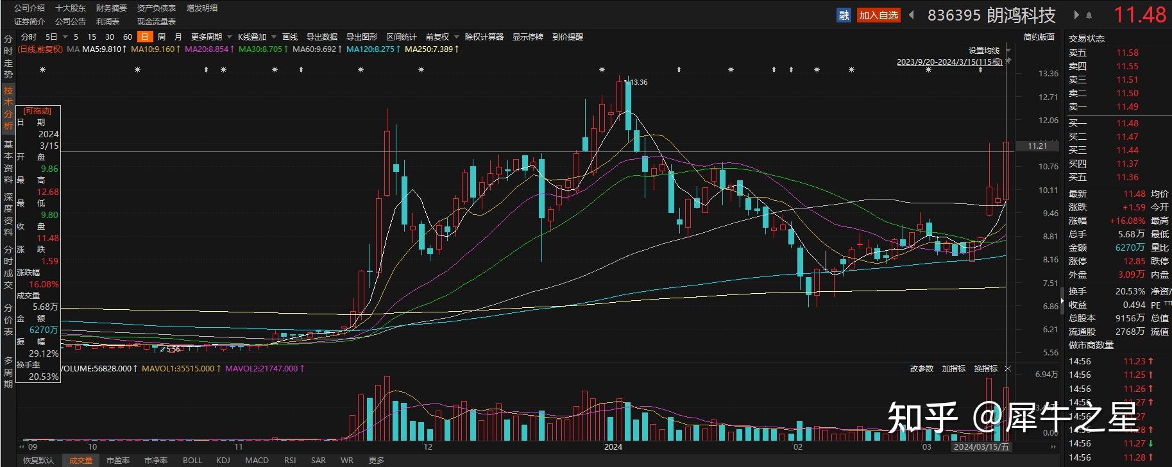Viewport: 1172px width, 467px height.
Task: Open the 证券简介 page
Action: coord(30,22)
